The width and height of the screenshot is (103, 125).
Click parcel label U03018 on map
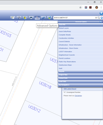[x=45, y=85]
